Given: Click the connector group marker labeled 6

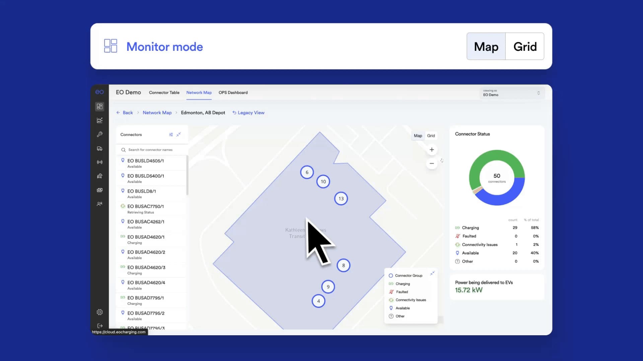Looking at the screenshot, I should (x=307, y=172).
